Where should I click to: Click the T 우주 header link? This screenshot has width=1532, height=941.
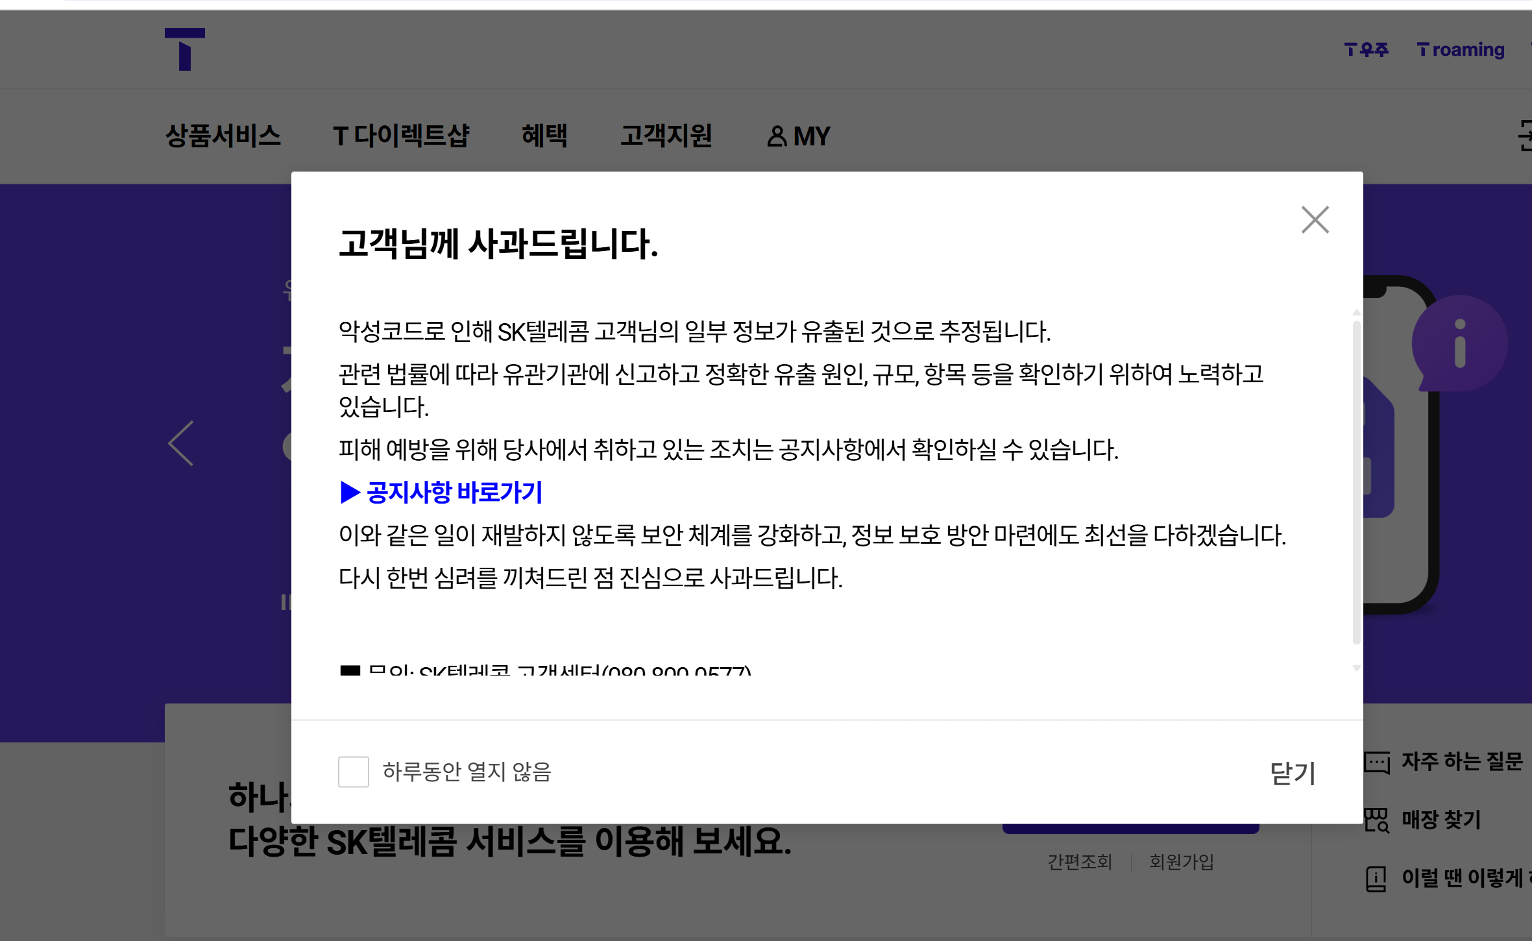pos(1367,50)
